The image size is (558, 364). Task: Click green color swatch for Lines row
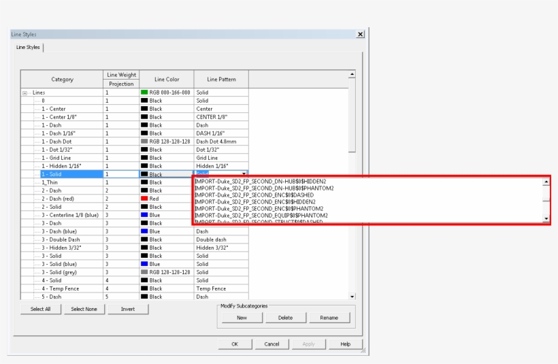click(144, 93)
